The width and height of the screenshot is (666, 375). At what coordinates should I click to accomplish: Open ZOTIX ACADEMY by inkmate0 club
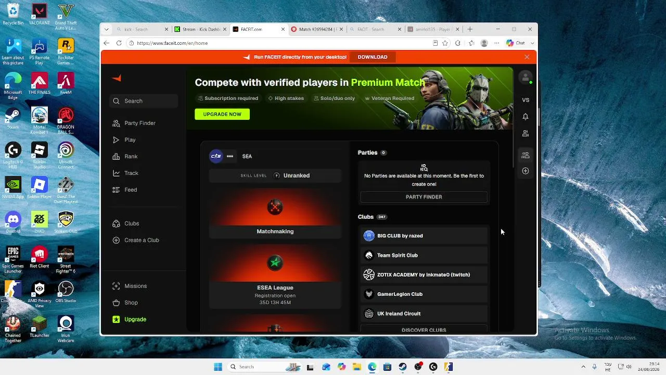[424, 274]
